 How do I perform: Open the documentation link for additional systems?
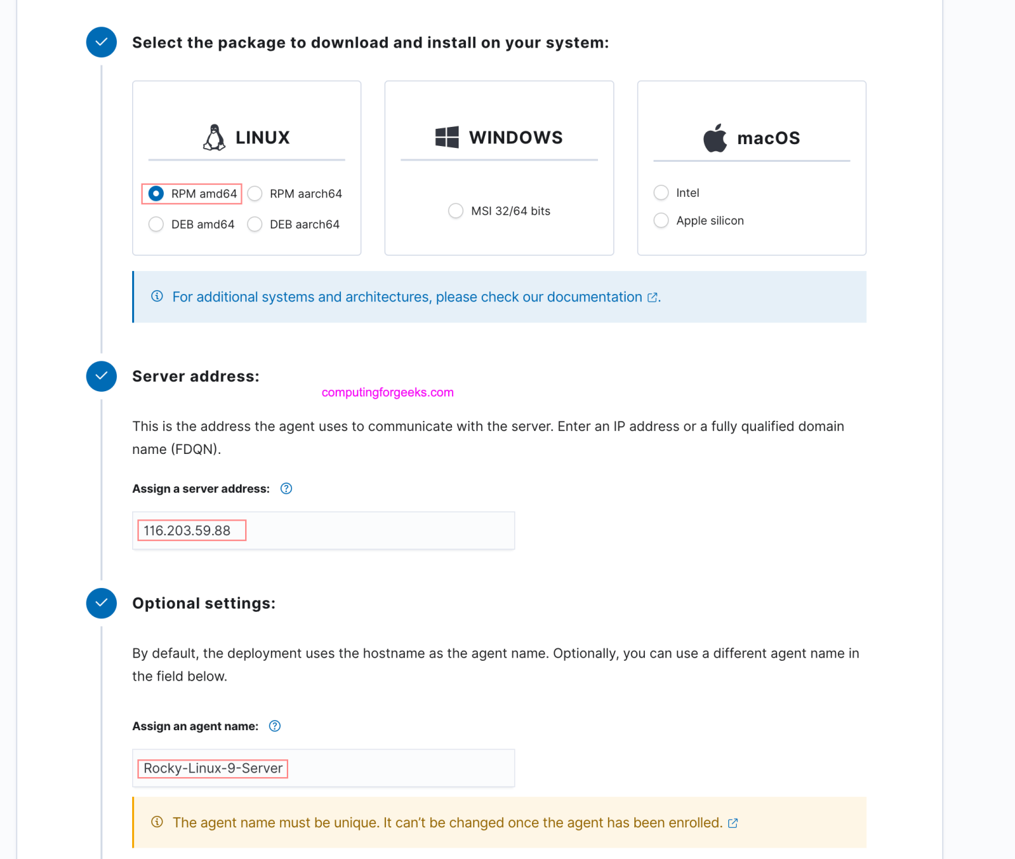click(407, 297)
